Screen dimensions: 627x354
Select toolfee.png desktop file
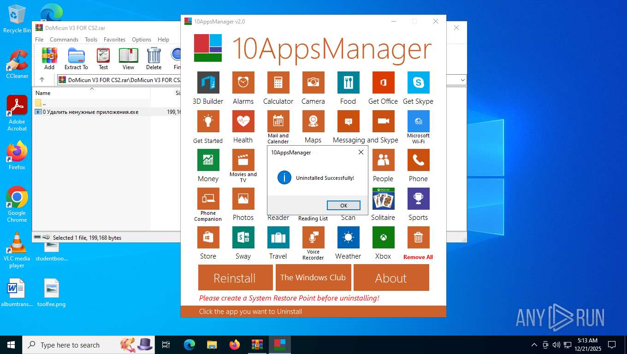(52, 293)
